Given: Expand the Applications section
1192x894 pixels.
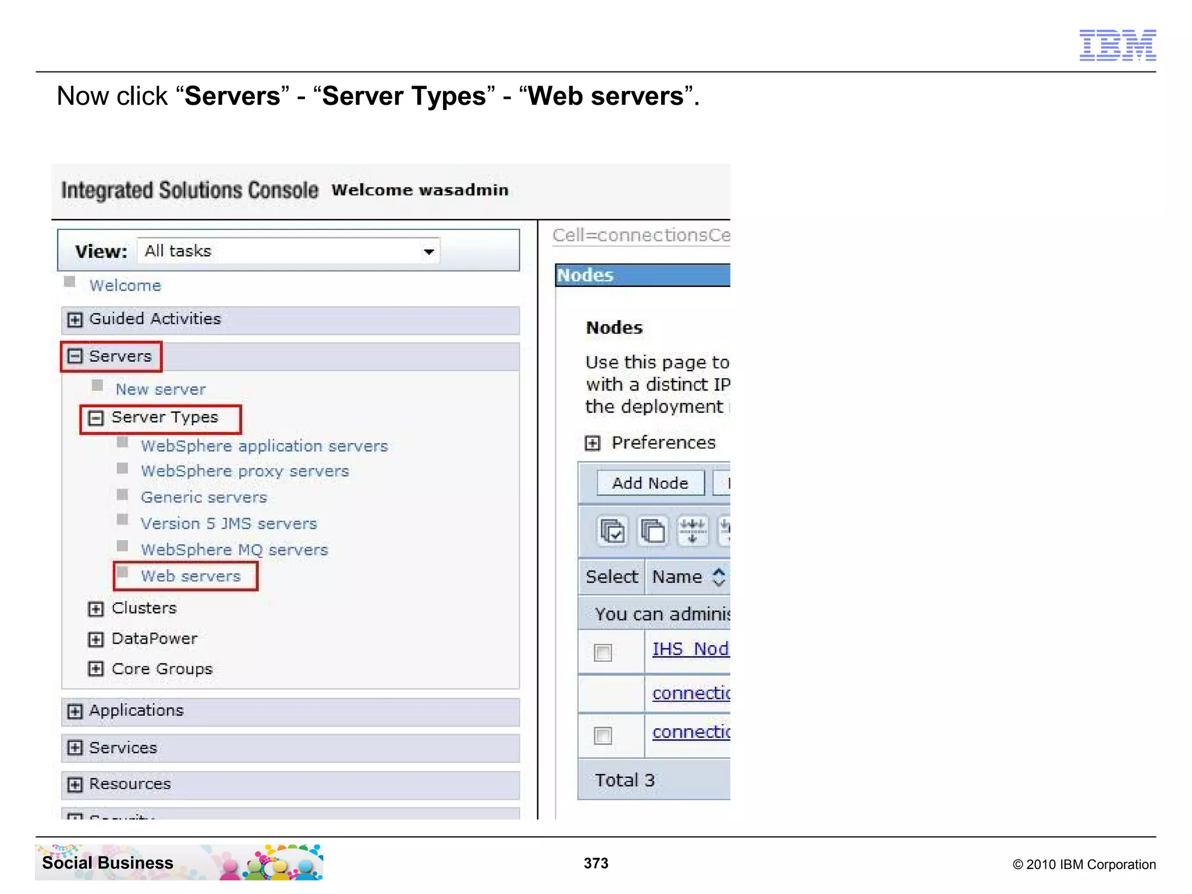Looking at the screenshot, I should click(x=74, y=711).
